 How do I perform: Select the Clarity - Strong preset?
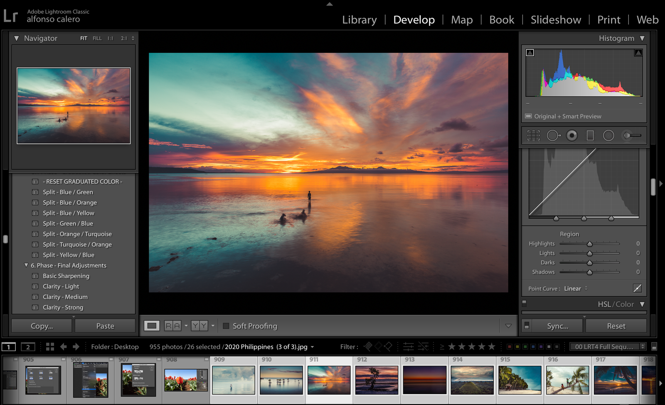click(63, 307)
